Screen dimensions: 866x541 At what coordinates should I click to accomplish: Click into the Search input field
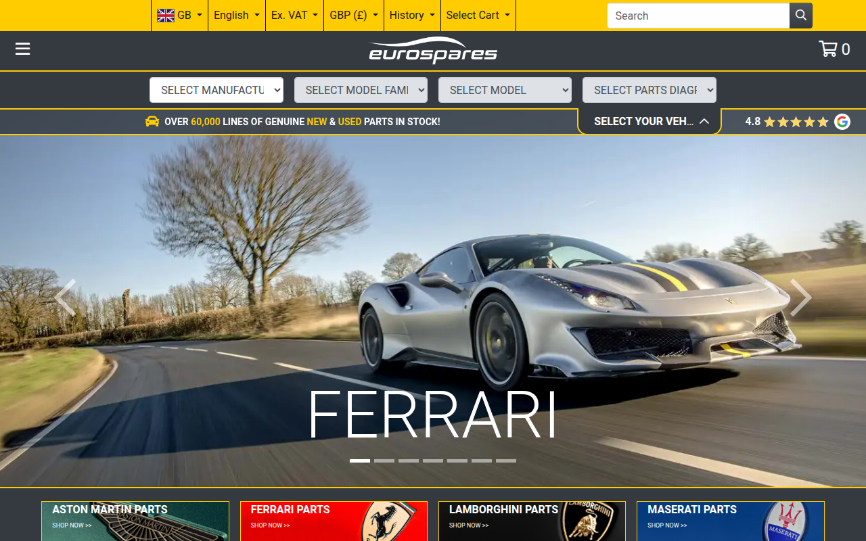tap(698, 16)
